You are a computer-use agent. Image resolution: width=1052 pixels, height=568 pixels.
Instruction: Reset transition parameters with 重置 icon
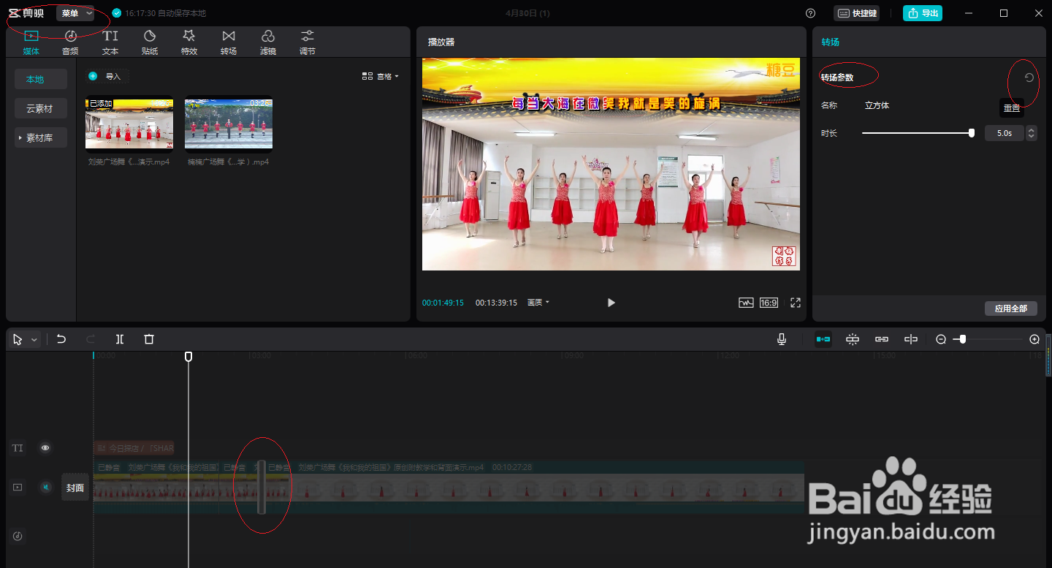(1029, 77)
